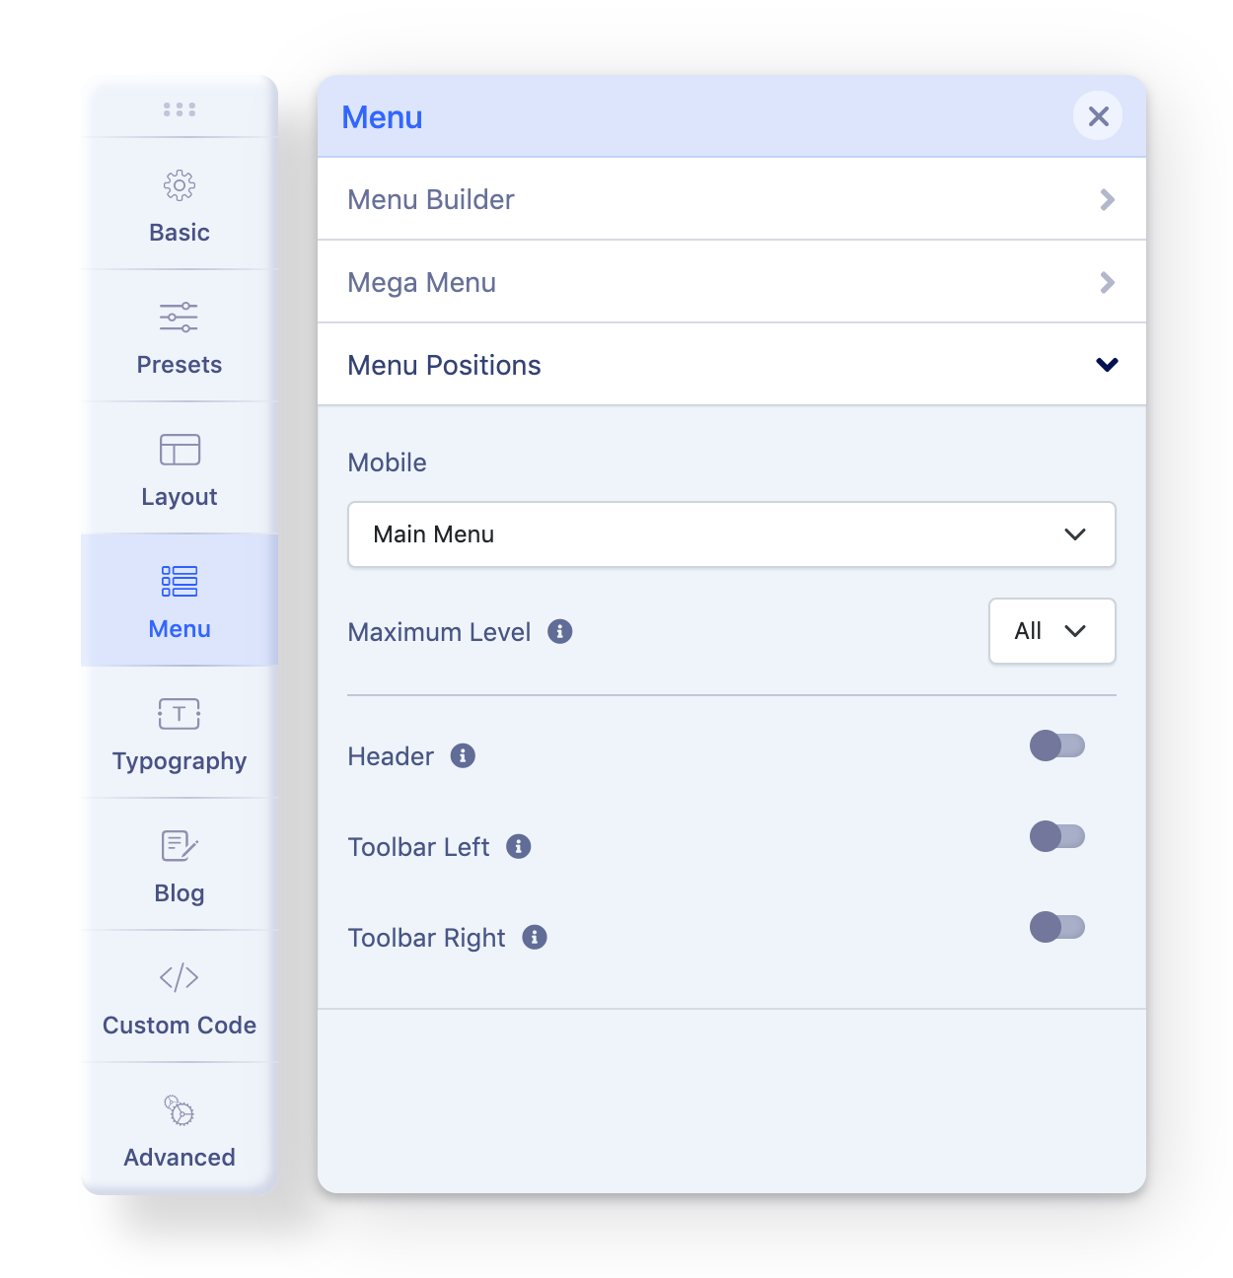
Task: Open the Maximum Level All dropdown
Action: (x=1052, y=631)
